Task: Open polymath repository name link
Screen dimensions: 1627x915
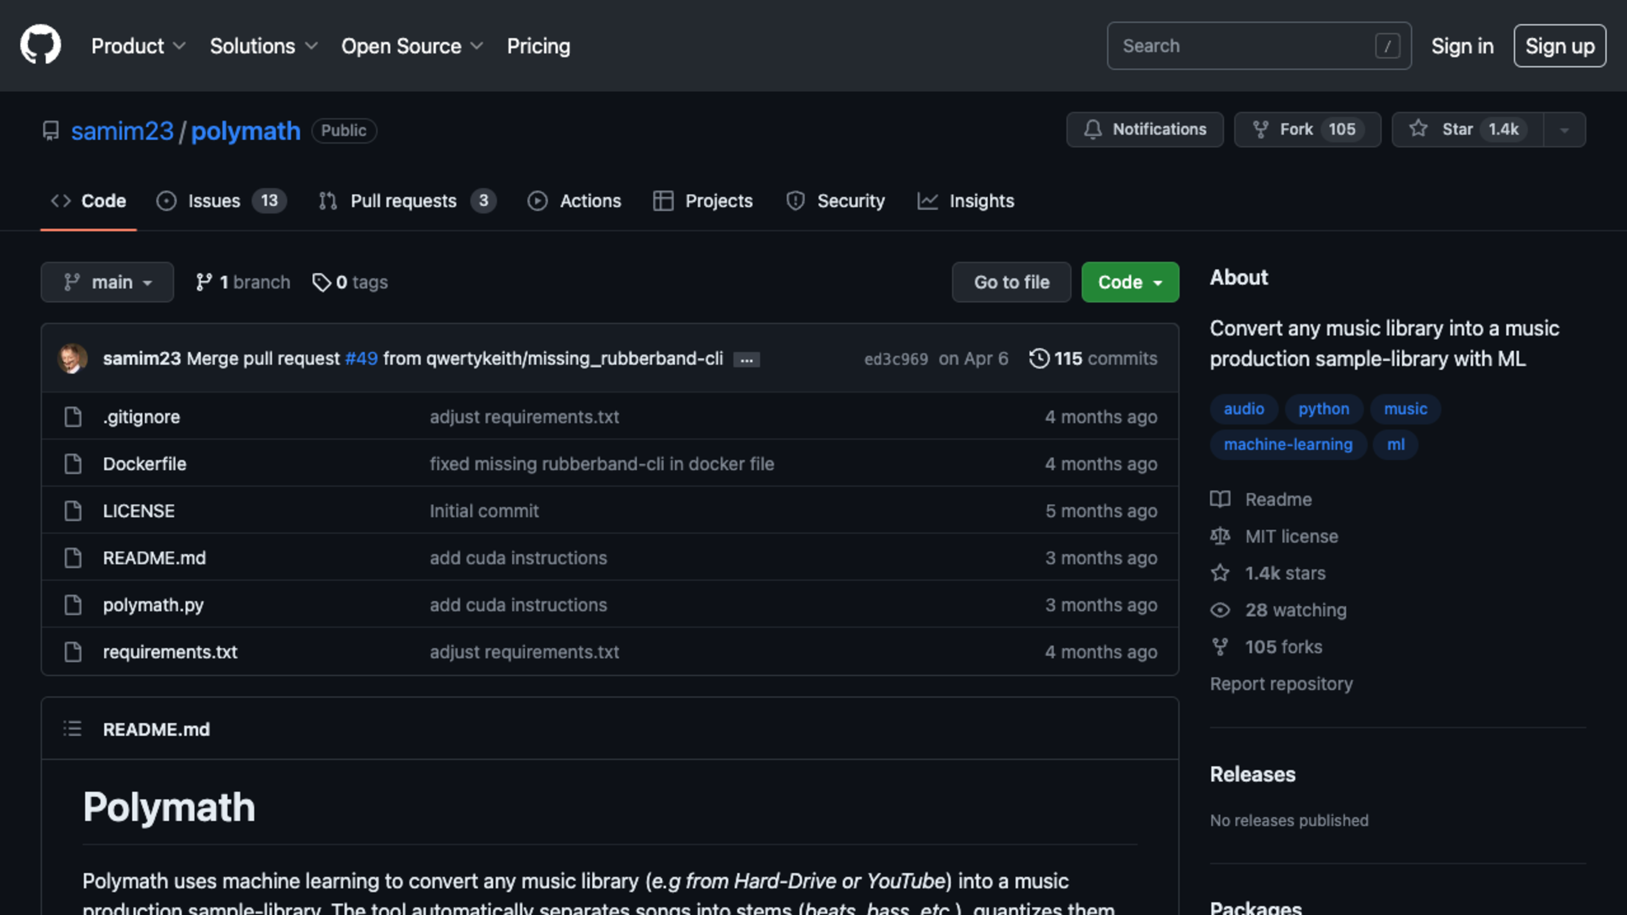Action: (x=246, y=131)
